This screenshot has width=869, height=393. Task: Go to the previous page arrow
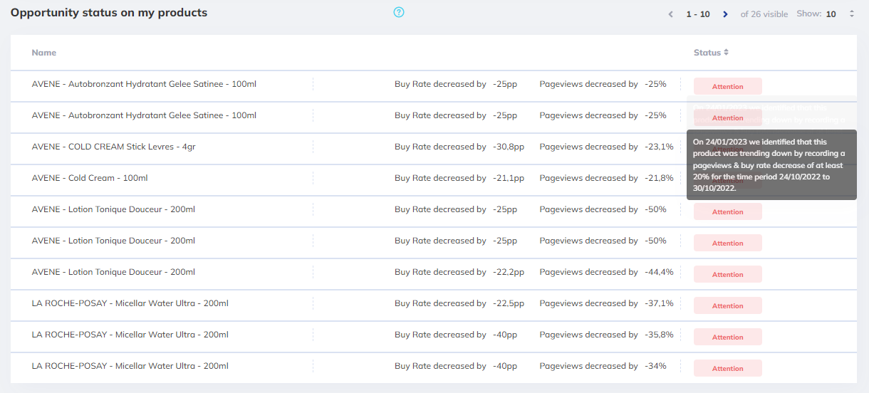670,14
